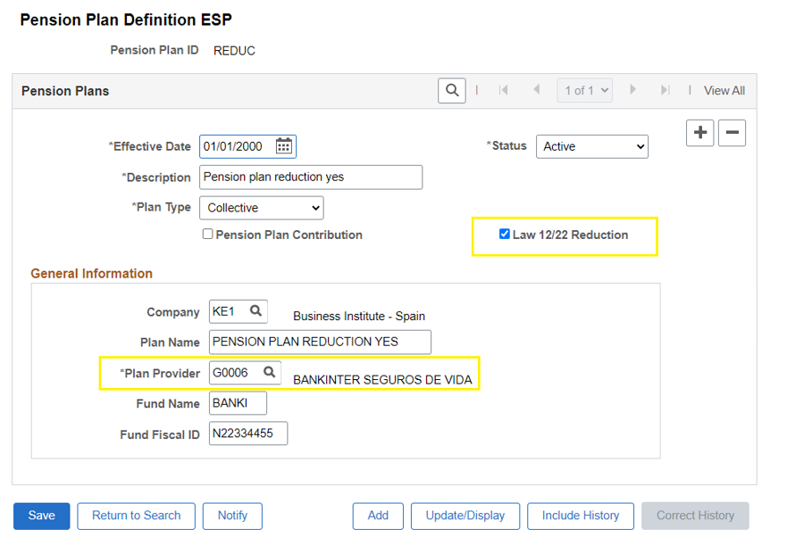Jump to first record with first-row arrow
787x545 pixels.
(x=503, y=90)
